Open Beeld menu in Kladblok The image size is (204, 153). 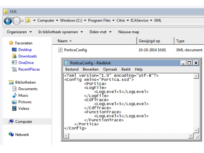coord(126,69)
